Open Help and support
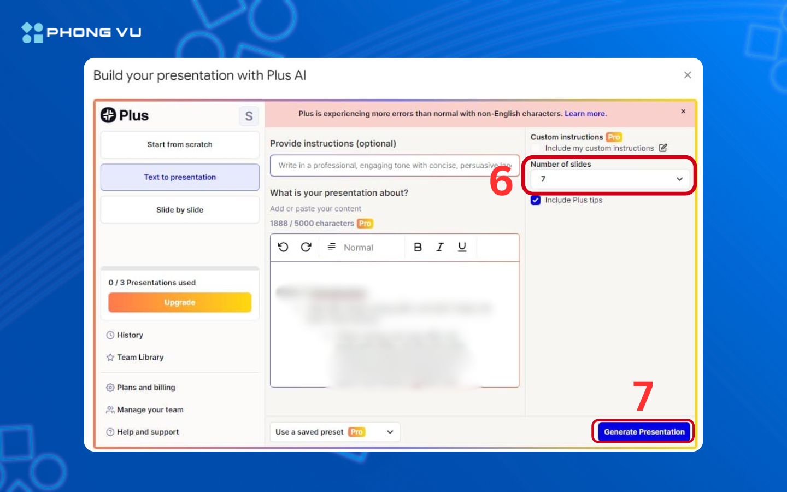The image size is (787, 492). [x=143, y=432]
